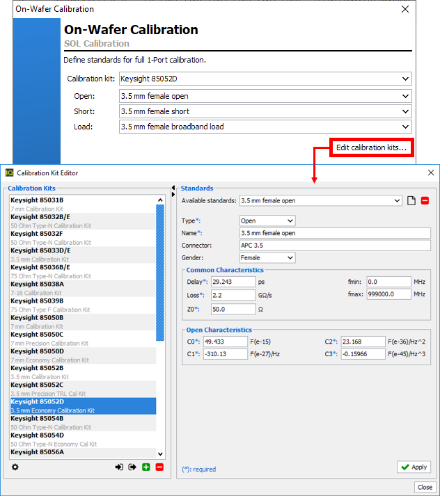The width and height of the screenshot is (440, 496).
Task: Click scroll down arrow of kit list
Action: (x=160, y=454)
